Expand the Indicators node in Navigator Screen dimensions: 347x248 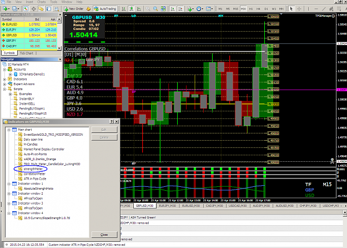4,79
